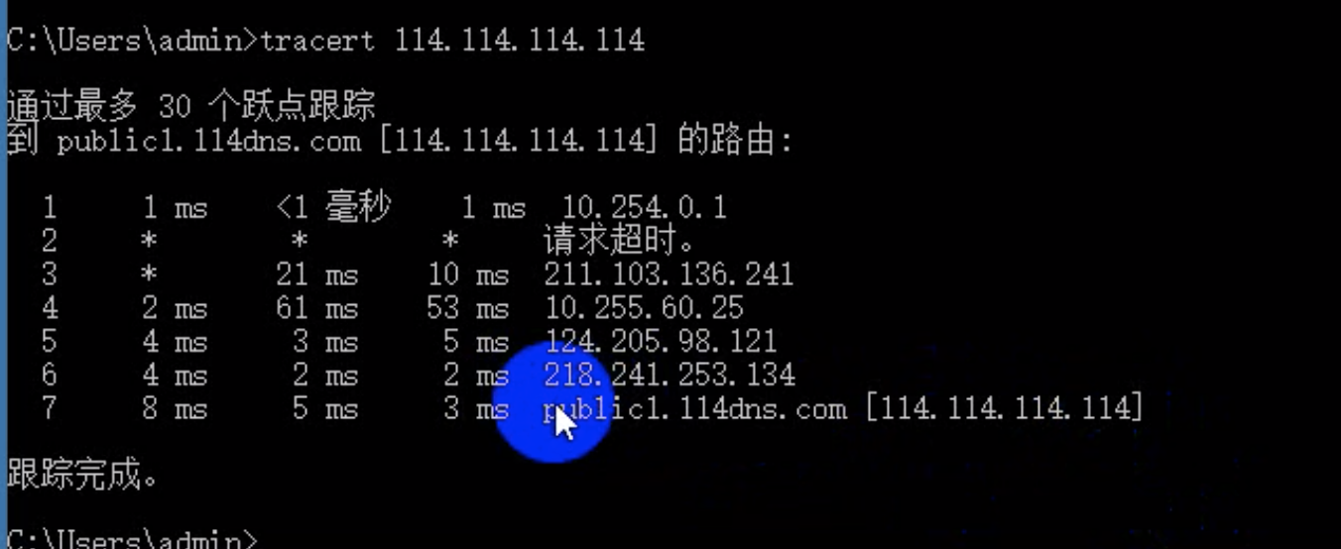This screenshot has height=549, width=1341.
Task: Click the address 218.241.253.134
Action: (x=669, y=376)
